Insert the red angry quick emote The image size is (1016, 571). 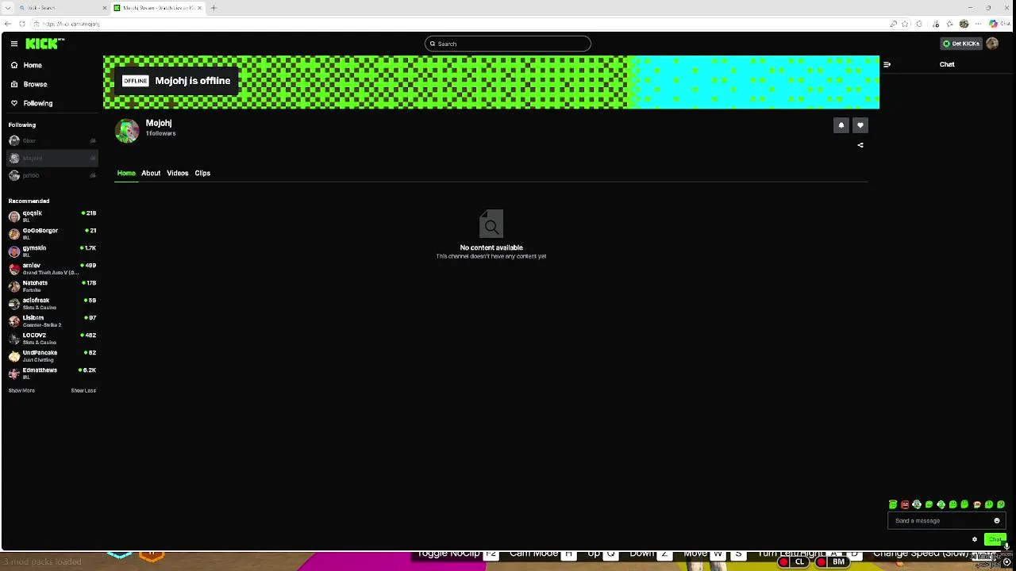905,504
